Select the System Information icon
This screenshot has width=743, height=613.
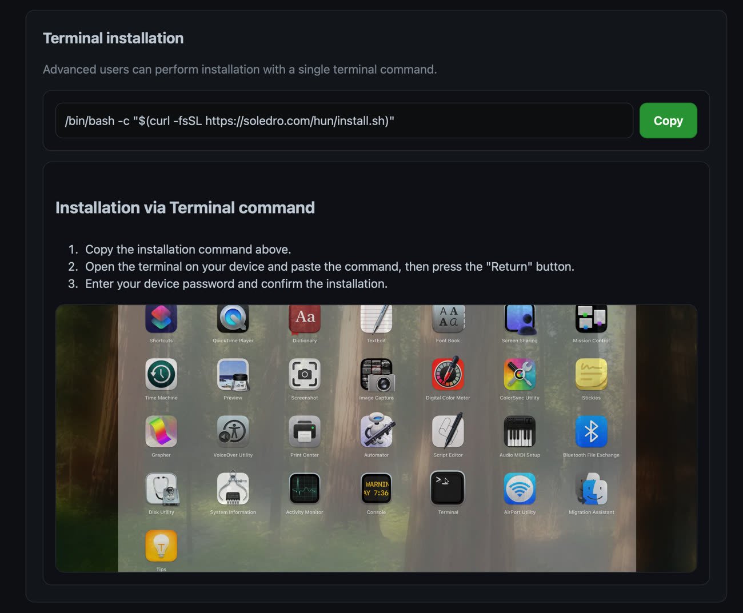point(233,488)
